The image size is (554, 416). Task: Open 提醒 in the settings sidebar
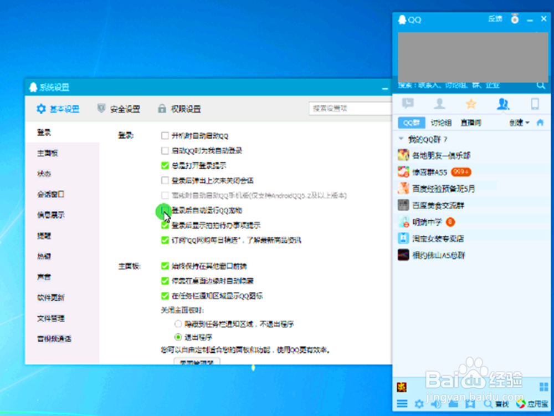pyautogui.click(x=44, y=236)
